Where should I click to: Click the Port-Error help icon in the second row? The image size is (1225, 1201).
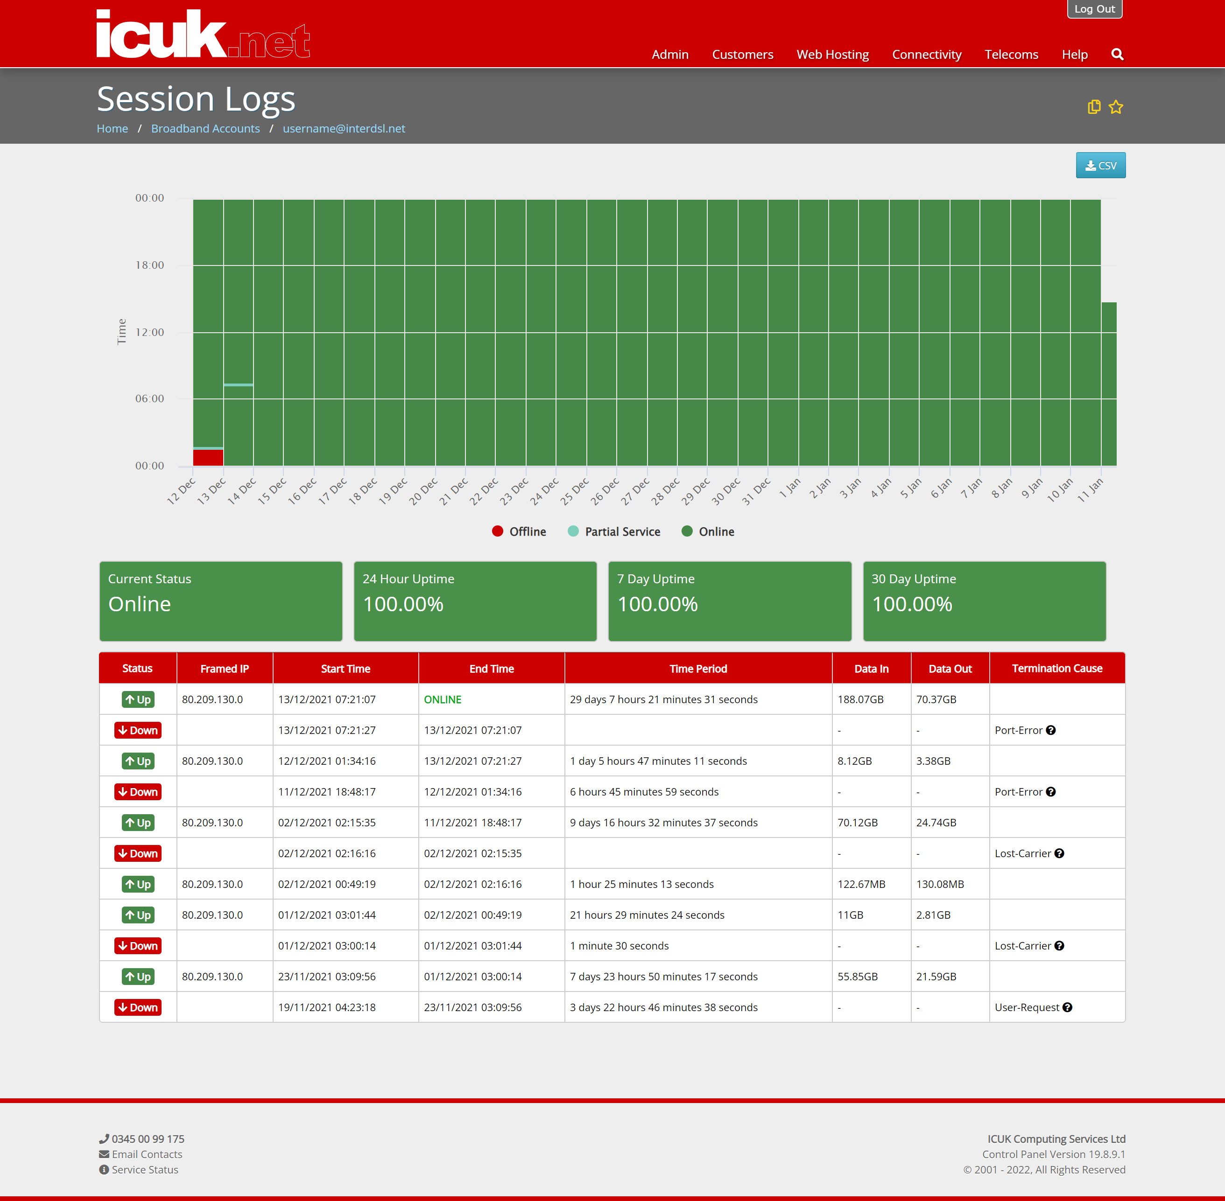point(1051,730)
